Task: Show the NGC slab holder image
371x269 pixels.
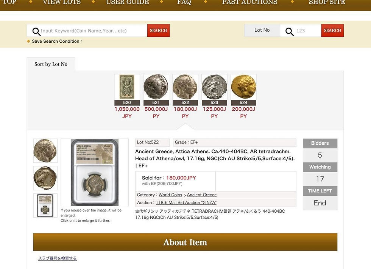Action: (45, 206)
